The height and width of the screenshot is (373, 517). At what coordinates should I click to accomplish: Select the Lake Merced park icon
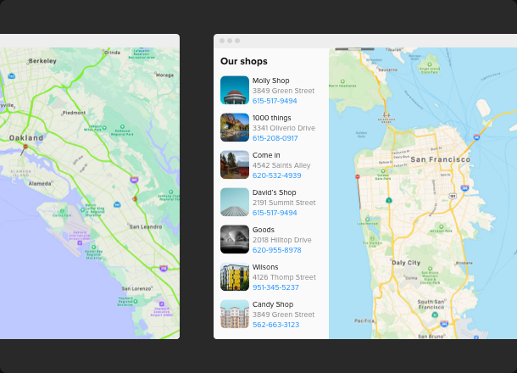367,219
